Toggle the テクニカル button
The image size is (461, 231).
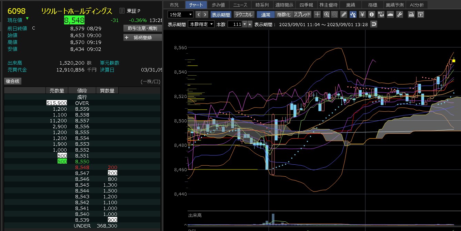pyautogui.click(x=244, y=14)
